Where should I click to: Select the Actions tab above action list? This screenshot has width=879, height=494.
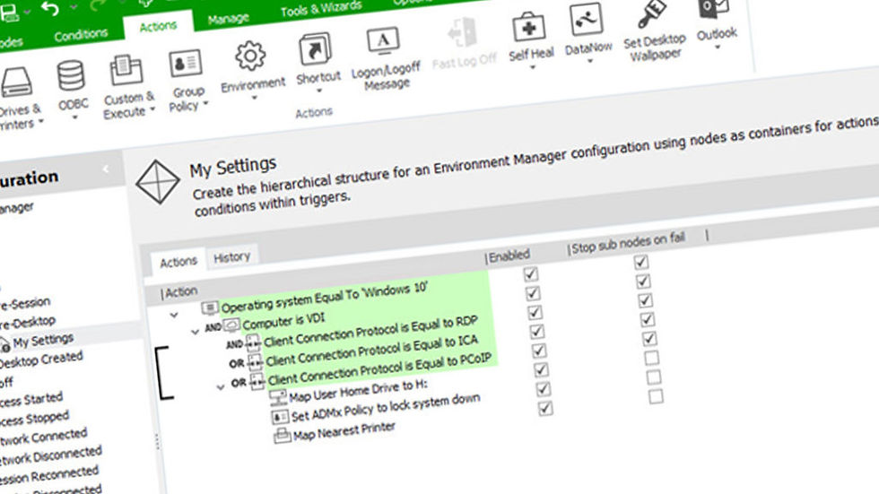(178, 262)
